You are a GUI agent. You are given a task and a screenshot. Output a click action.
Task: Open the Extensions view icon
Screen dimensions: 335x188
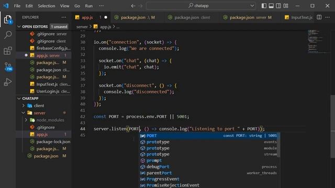(x=8, y=51)
